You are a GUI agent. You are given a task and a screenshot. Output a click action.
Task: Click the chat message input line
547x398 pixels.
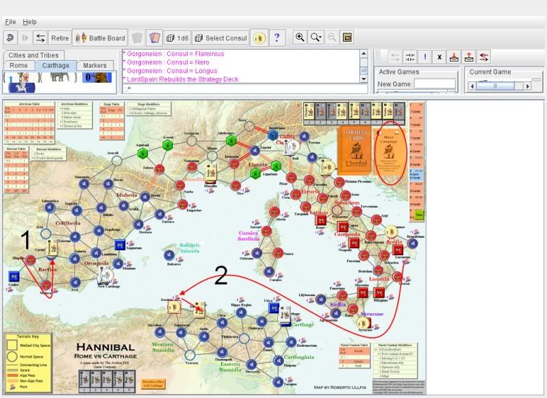(x=244, y=89)
